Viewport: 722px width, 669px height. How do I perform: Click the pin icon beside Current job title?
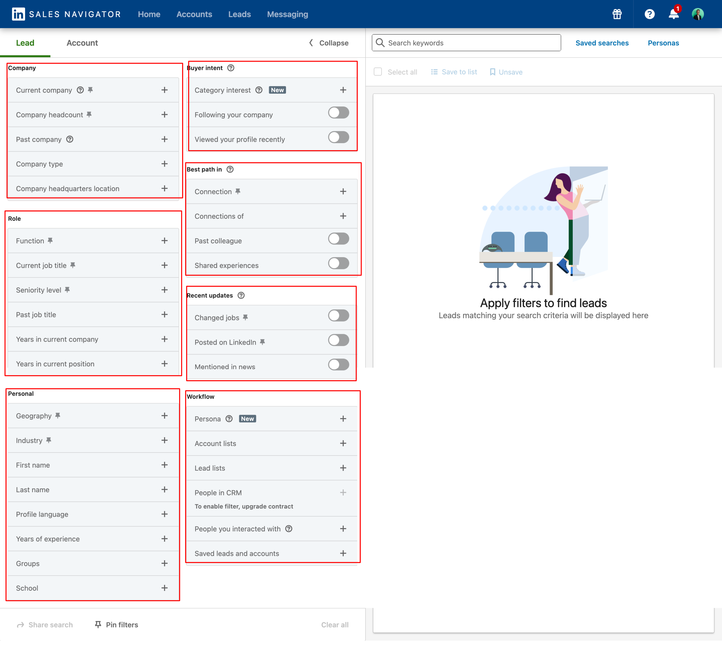point(73,265)
